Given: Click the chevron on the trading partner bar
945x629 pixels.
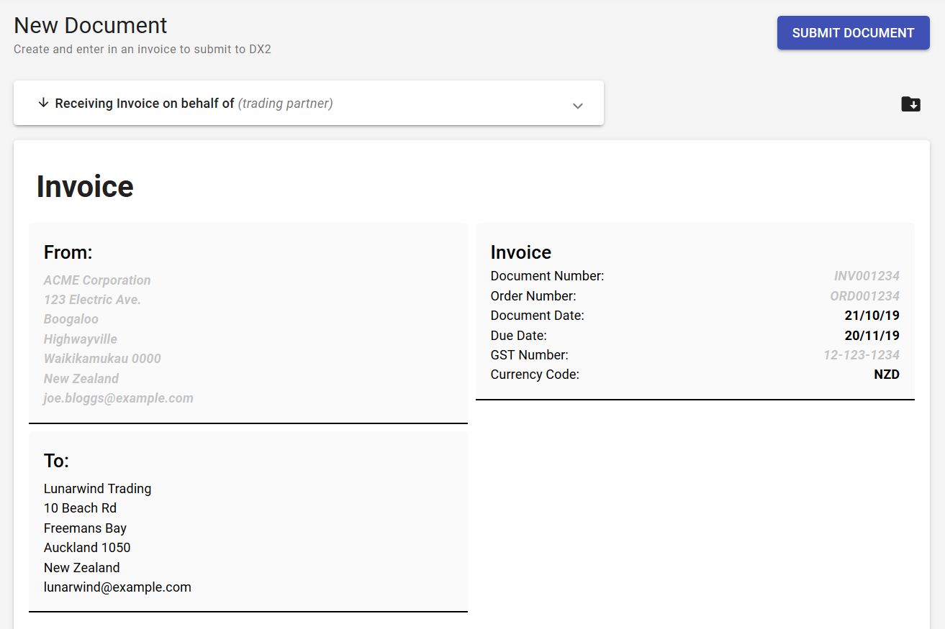Looking at the screenshot, I should click(577, 105).
